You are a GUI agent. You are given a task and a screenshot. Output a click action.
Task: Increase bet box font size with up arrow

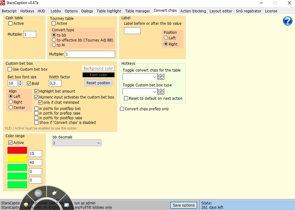(20, 82)
